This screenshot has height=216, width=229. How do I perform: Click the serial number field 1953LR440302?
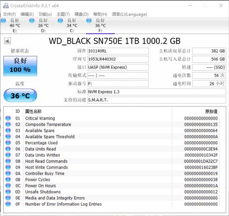coord(118,59)
